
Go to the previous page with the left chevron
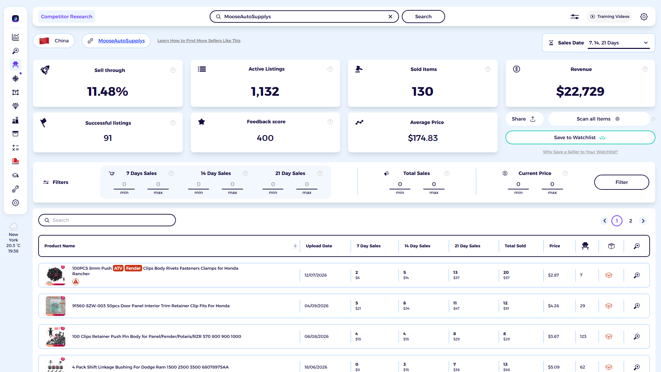point(605,221)
